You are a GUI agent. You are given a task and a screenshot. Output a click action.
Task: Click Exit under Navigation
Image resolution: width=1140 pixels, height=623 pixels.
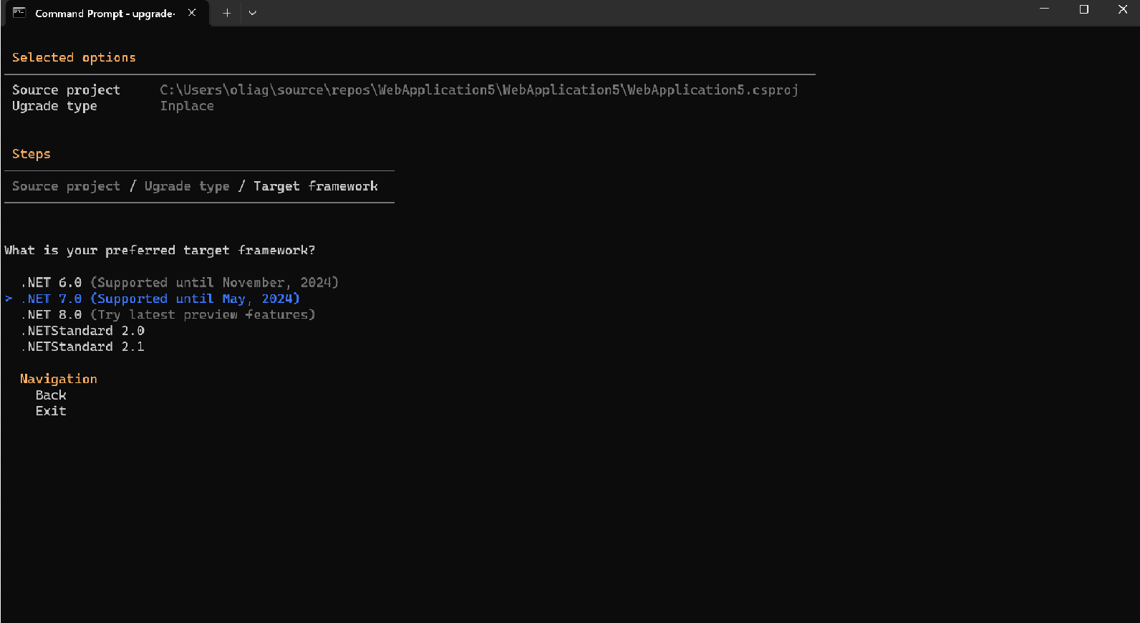pos(51,411)
